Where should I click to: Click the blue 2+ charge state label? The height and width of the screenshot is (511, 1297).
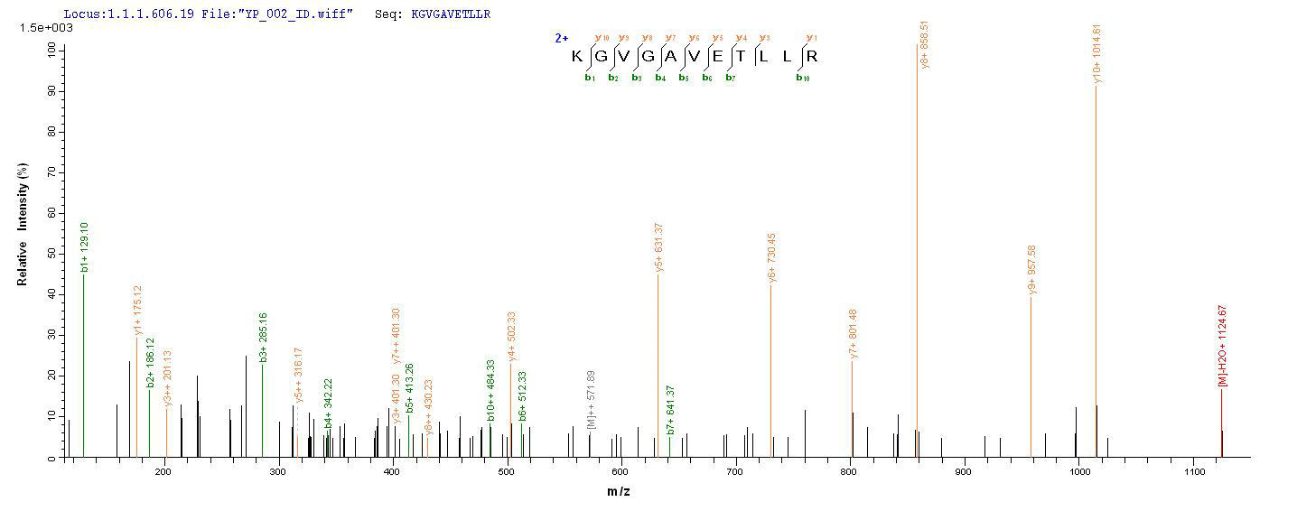[x=561, y=39]
